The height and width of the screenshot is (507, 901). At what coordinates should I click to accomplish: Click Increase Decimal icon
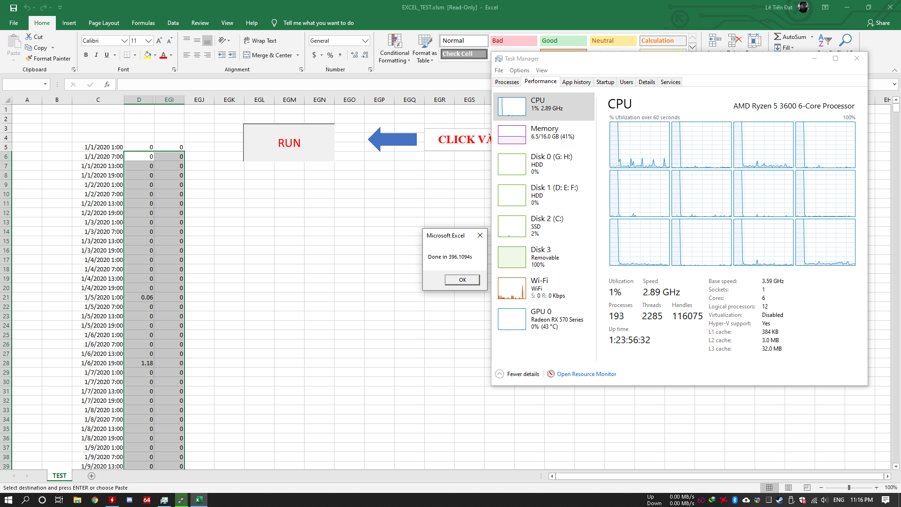pos(354,55)
